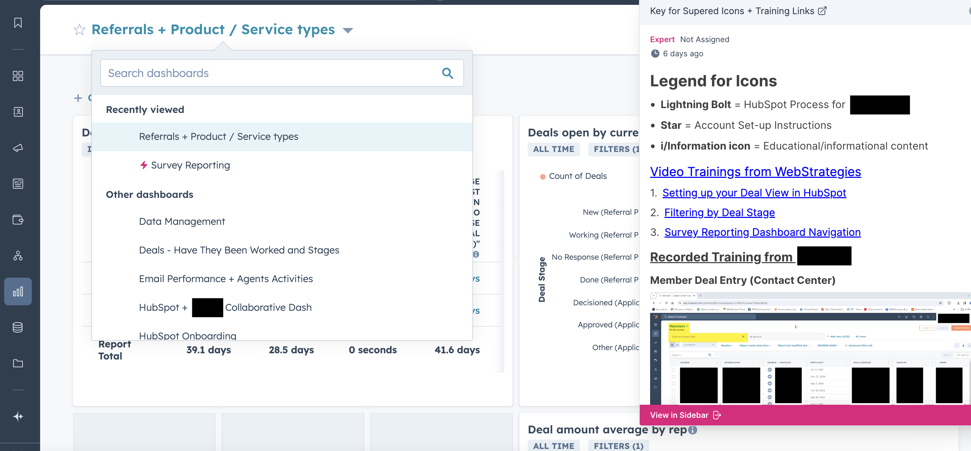Viewport: 971px width, 451px height.
Task: Click the 41.6 days report total value
Action: point(457,350)
